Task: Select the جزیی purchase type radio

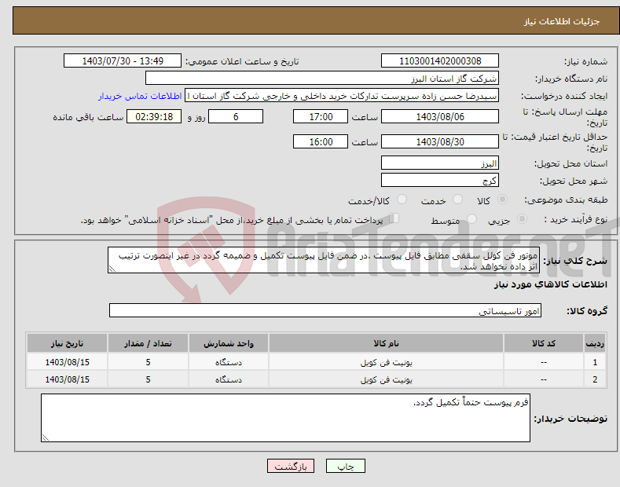Action: pyautogui.click(x=522, y=219)
